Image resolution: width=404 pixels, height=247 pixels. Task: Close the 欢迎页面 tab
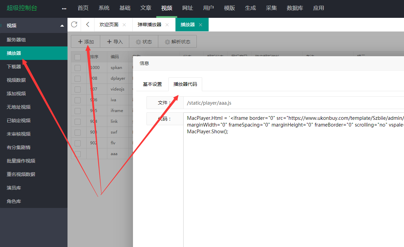point(124,25)
